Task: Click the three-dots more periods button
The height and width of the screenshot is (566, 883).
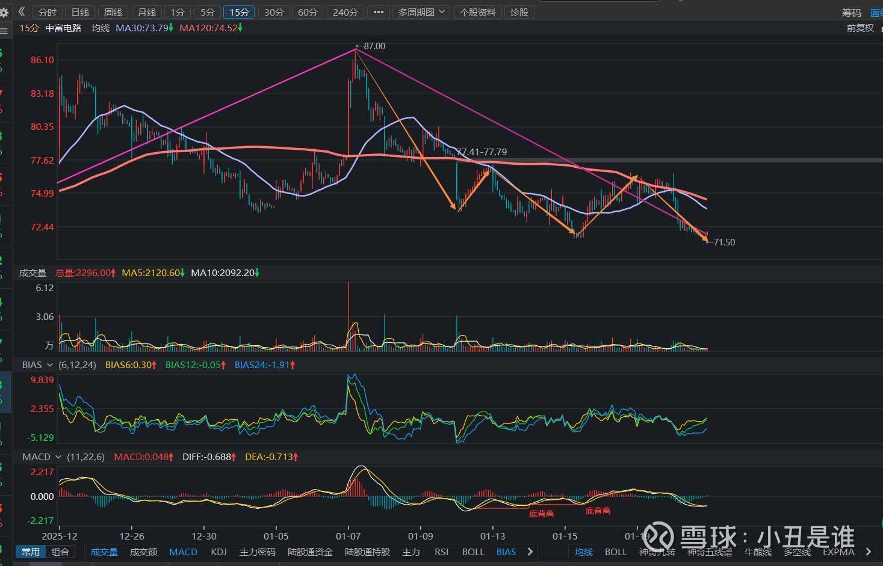Action: click(378, 12)
